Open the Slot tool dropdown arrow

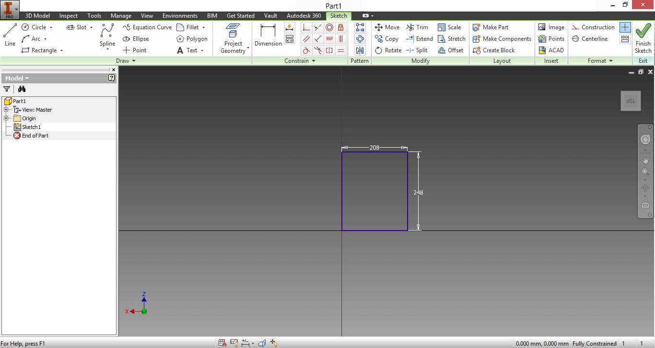point(92,27)
